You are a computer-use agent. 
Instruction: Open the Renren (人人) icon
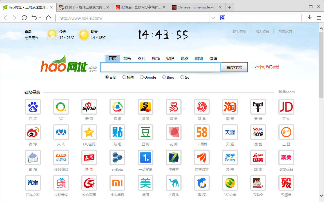(x=61, y=132)
